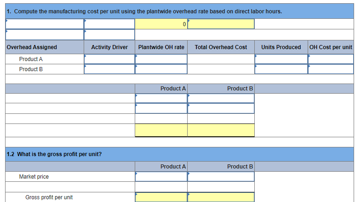Image resolution: width=361 pixels, height=202 pixels.
Task: Select the Product A cell below Market price
Action: point(161,187)
